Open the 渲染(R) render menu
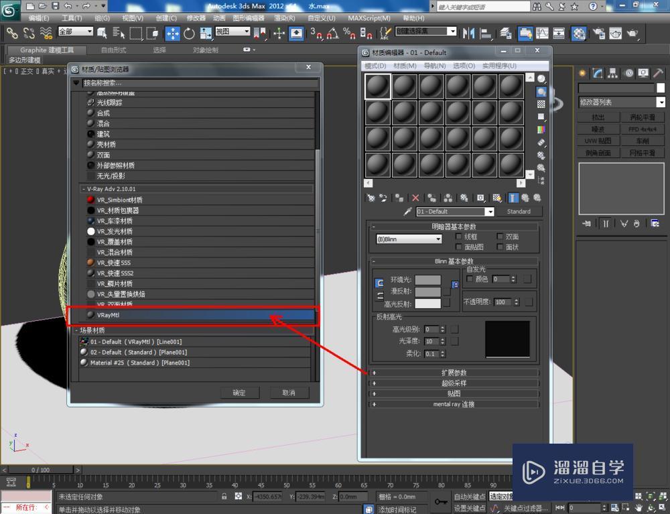The image size is (670, 514). [x=284, y=18]
